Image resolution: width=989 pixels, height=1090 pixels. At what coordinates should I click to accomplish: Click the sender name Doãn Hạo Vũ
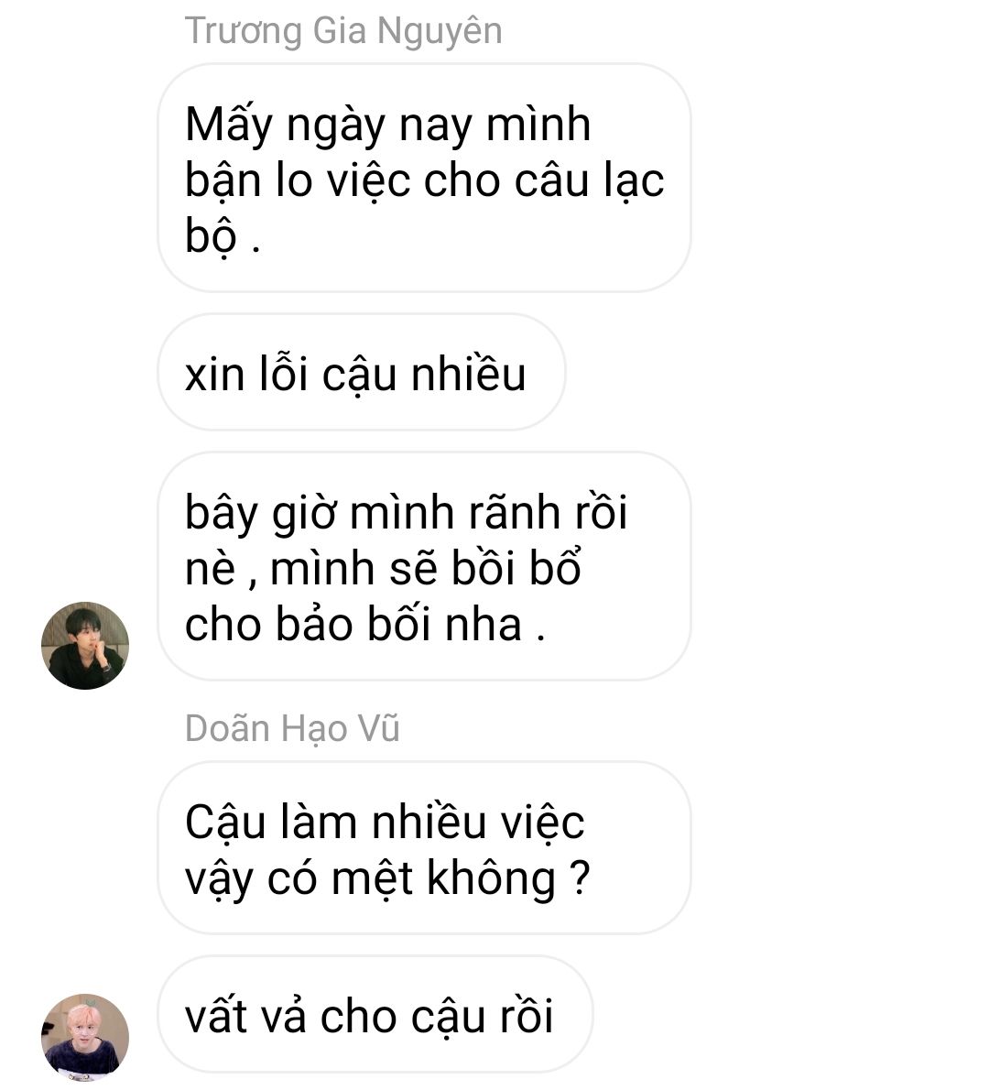(292, 728)
